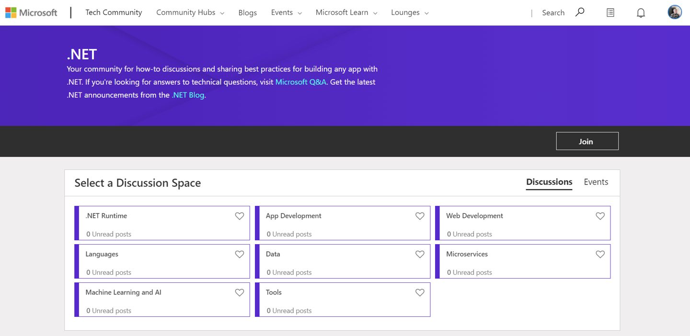Open the Lounges dropdown
Screen dimensions: 690x336
pyautogui.click(x=409, y=12)
